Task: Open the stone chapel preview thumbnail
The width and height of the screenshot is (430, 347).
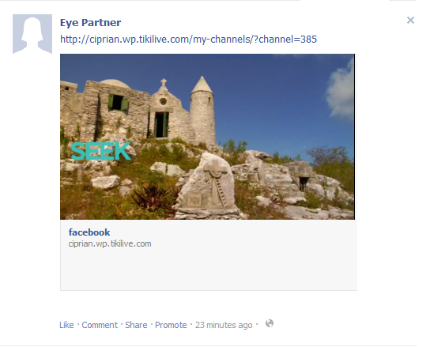Action: point(207,137)
